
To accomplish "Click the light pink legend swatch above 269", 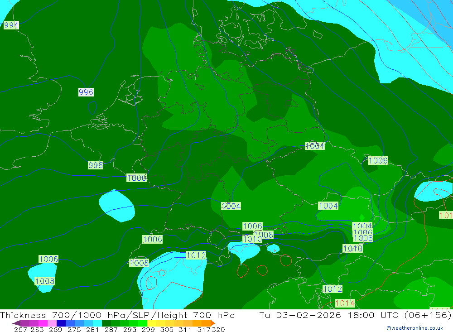I will [x=52, y=323].
